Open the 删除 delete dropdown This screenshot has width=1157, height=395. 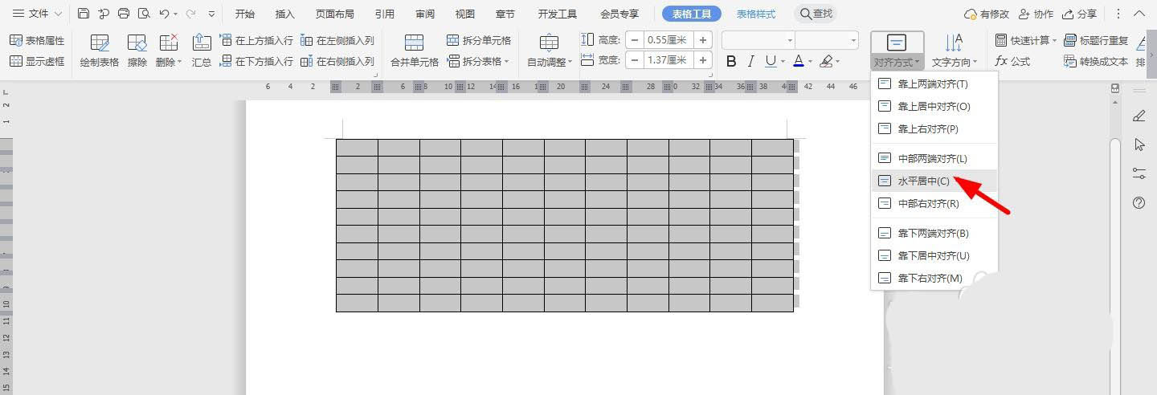click(x=169, y=51)
